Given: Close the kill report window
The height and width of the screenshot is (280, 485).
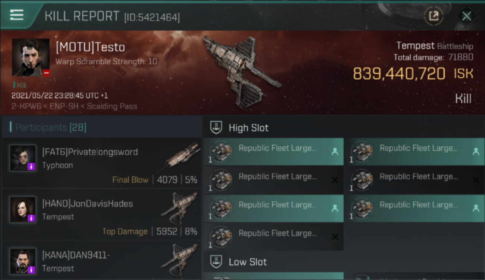Looking at the screenshot, I should (466, 16).
